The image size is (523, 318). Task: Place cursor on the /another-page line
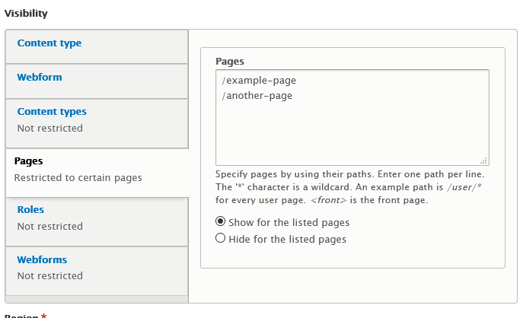(257, 96)
